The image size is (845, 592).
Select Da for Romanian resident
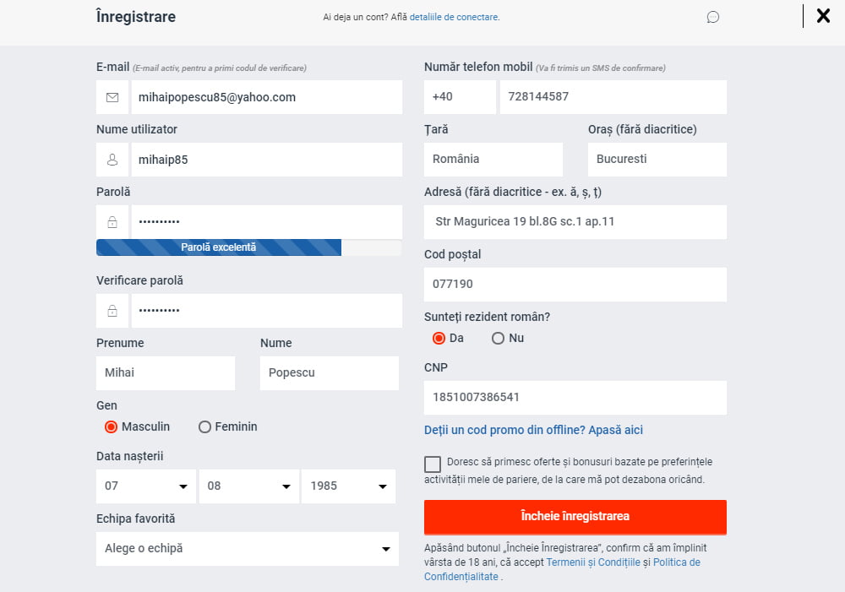(439, 339)
